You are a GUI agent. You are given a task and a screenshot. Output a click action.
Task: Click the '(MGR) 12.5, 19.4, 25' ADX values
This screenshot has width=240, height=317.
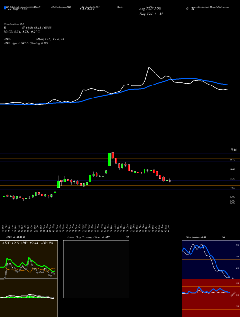[x=50, y=39]
